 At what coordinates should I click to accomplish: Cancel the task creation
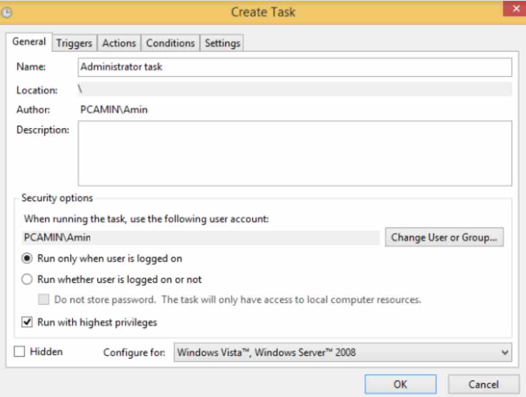[483, 384]
